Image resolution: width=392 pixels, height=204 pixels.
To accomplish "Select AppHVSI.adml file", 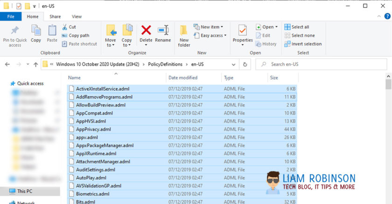I will [x=182, y=121].
